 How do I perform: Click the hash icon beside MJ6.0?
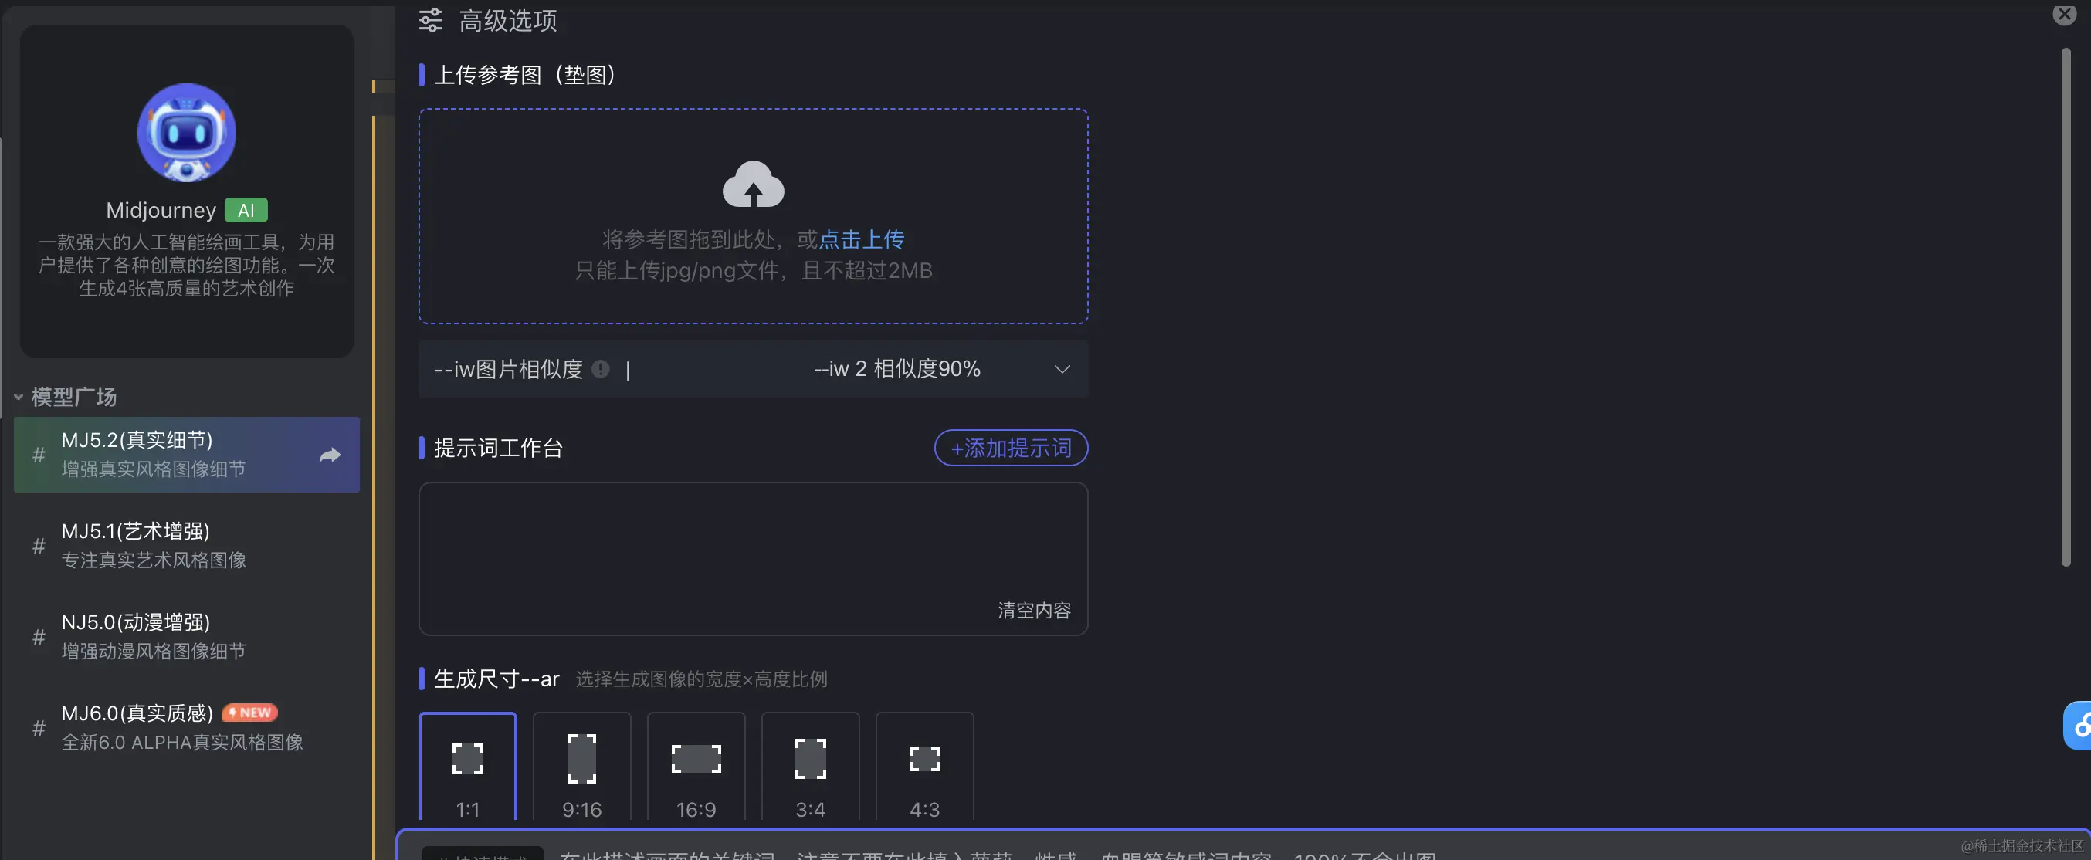point(38,728)
